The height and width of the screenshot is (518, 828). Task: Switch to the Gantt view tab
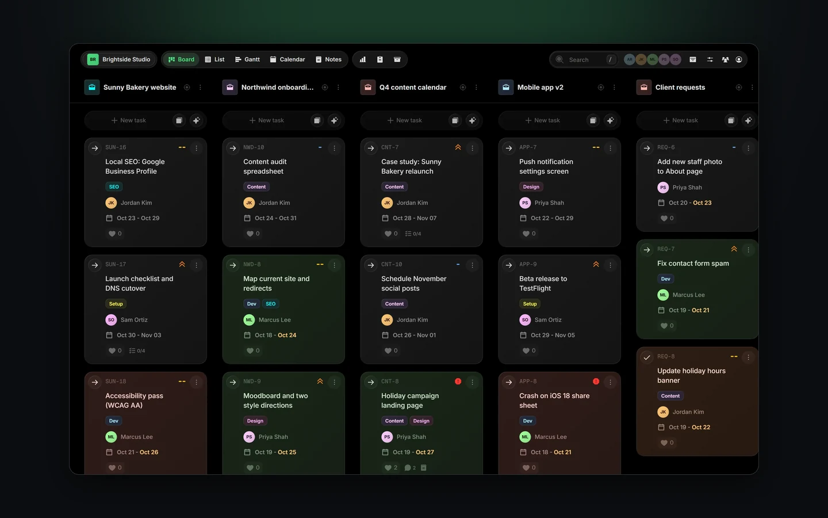(247, 59)
